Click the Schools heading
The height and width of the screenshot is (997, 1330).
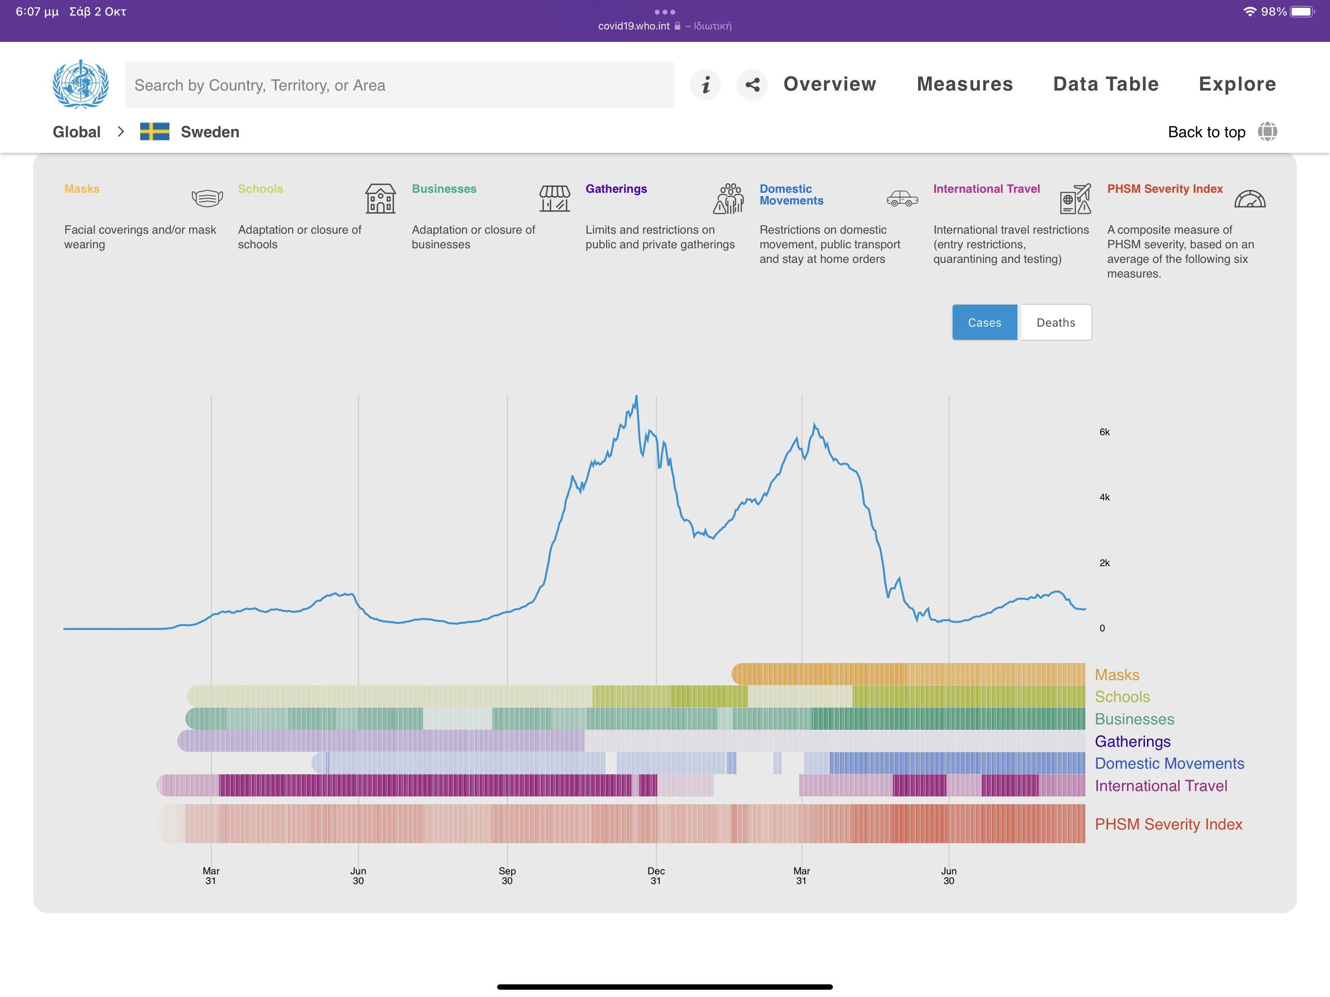260,189
